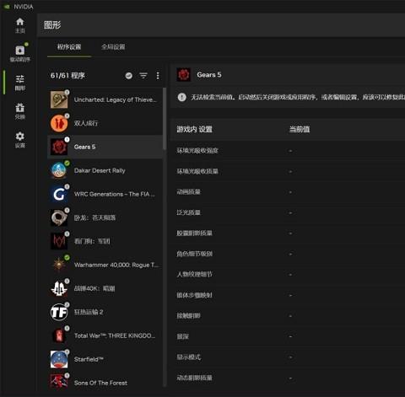Viewport: 405px width, 397px height.
Task: Select Dakar Desert Rally in program list
Action: (x=105, y=170)
